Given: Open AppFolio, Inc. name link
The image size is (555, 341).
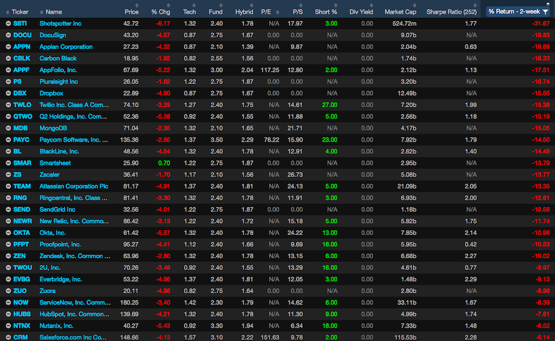Looking at the screenshot, I should [x=58, y=70].
